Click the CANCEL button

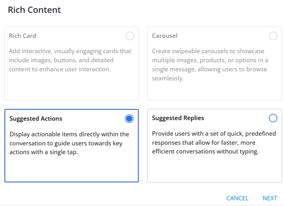(237, 198)
